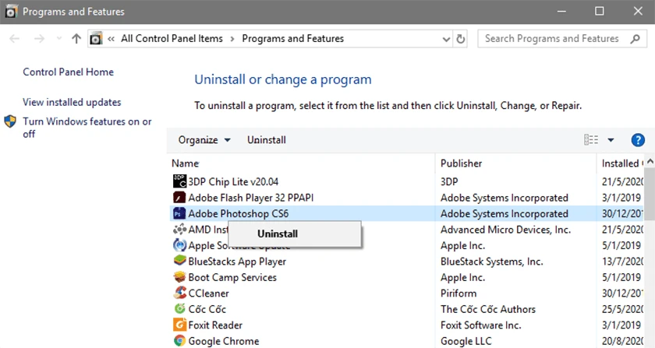Expand the chevron after All Control Panel Items
This screenshot has width=655, height=348.
pyautogui.click(x=232, y=39)
